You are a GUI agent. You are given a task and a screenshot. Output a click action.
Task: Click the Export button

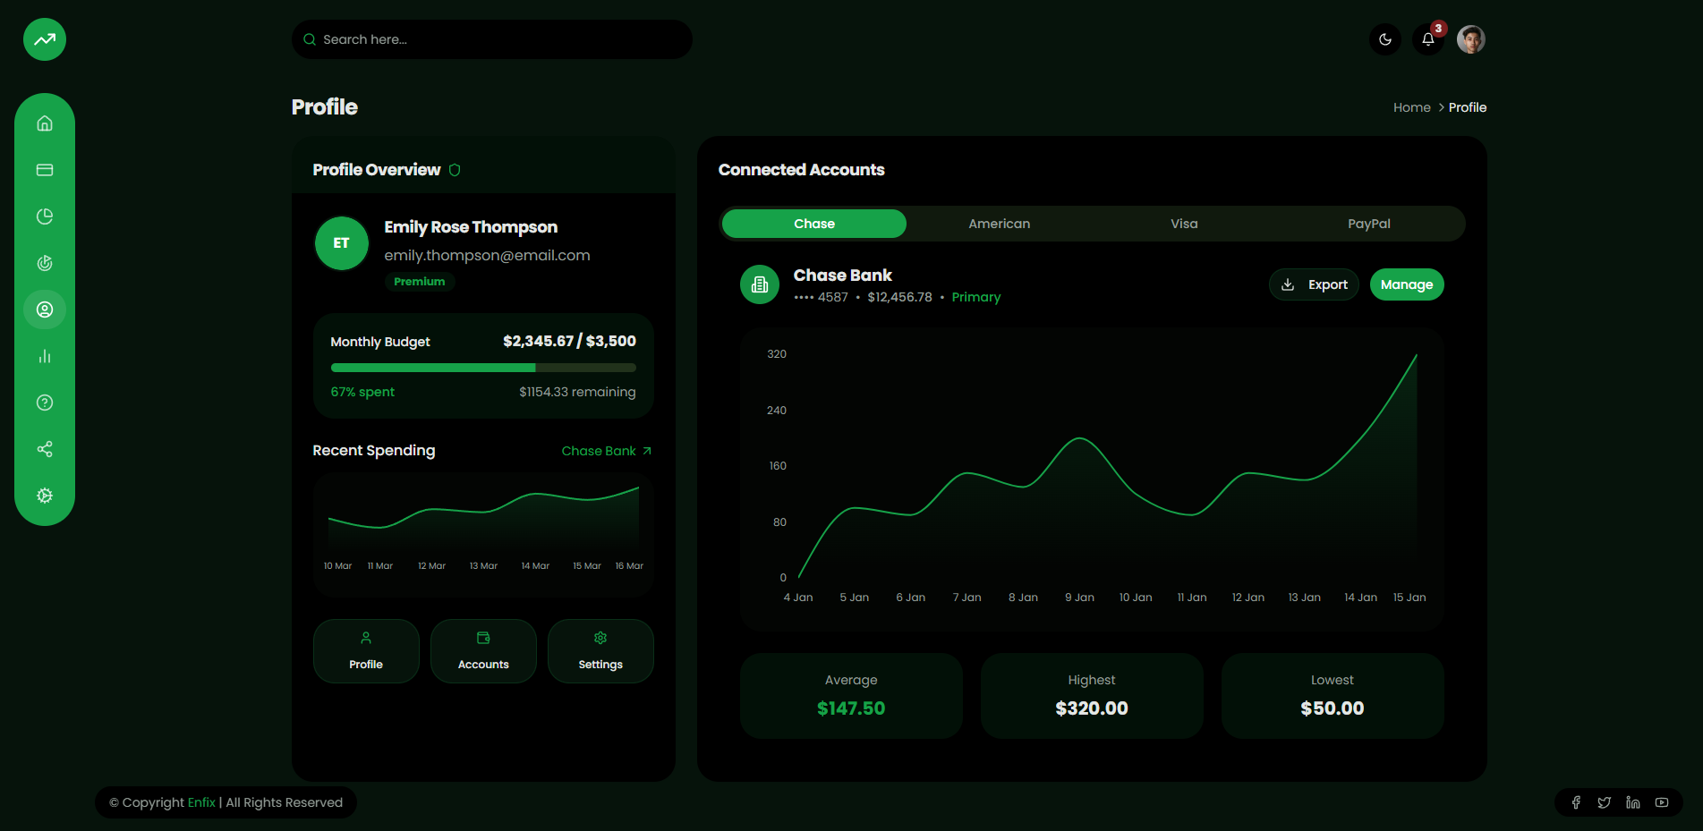pos(1314,284)
